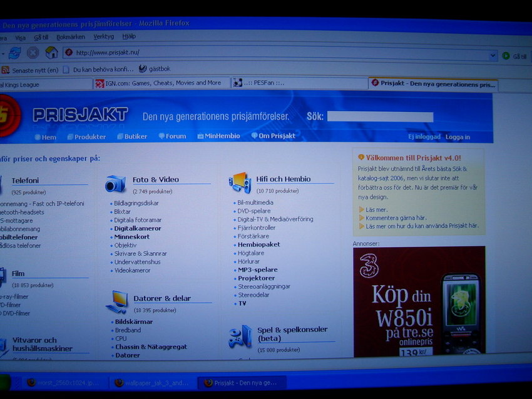This screenshot has width=532, height=399.
Task: Click the Logga in link
Action: tap(458, 137)
